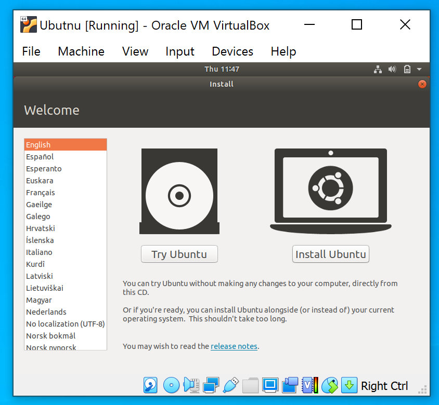Image resolution: width=439 pixels, height=405 pixels.
Task: Click the audio status icon in VirtualBox bar
Action: pos(191,385)
